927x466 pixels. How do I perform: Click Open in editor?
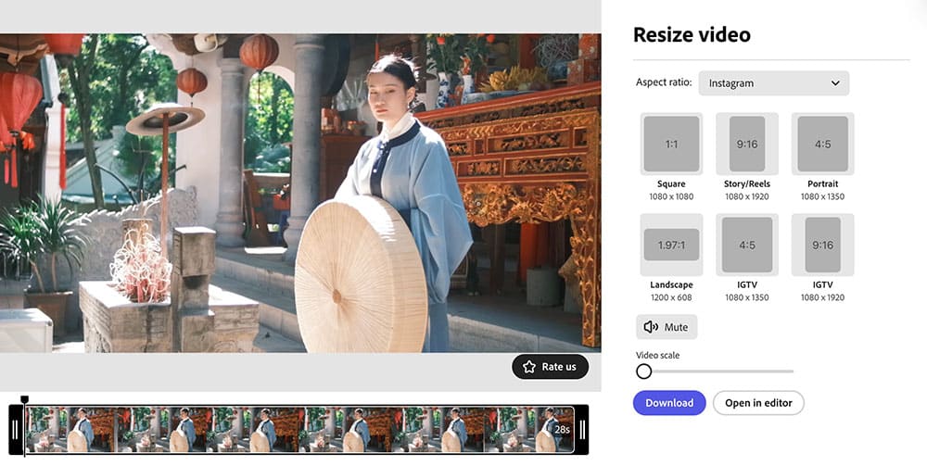click(x=758, y=403)
